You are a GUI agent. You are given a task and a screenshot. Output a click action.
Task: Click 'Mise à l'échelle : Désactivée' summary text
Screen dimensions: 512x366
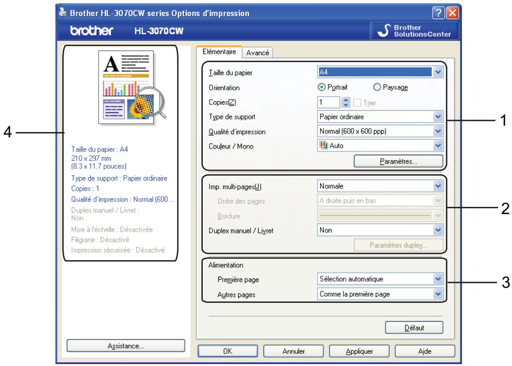coord(112,229)
